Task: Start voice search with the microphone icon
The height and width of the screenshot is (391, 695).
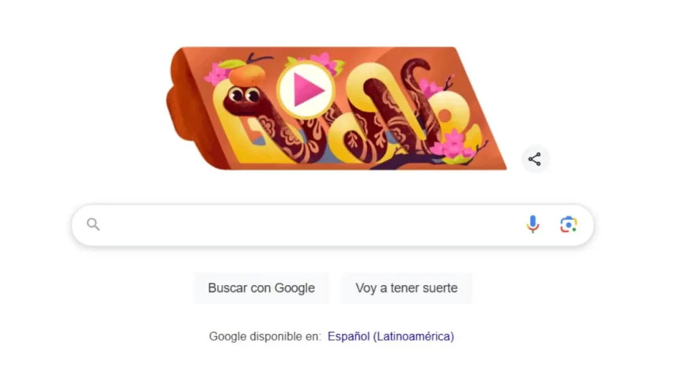Action: click(x=533, y=224)
